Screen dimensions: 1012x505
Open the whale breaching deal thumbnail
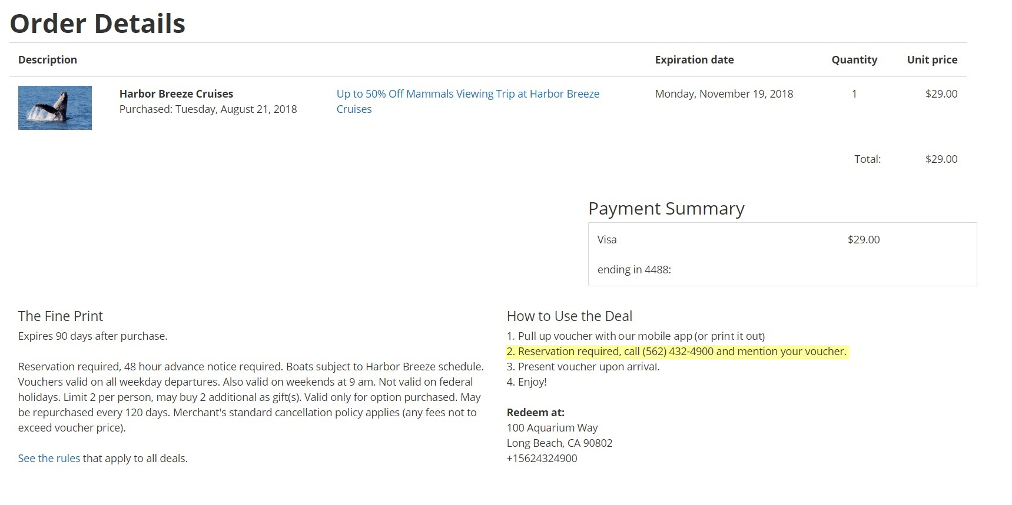(x=55, y=108)
